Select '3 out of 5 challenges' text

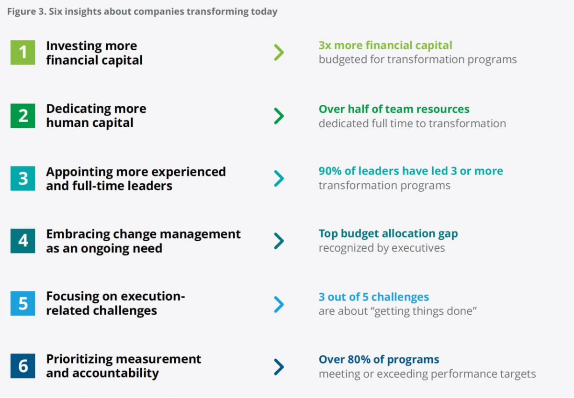(x=374, y=297)
